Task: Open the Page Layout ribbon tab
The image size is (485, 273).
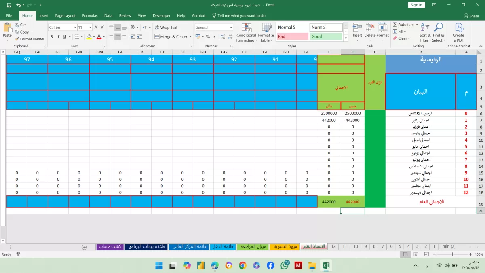Action: pos(65,15)
